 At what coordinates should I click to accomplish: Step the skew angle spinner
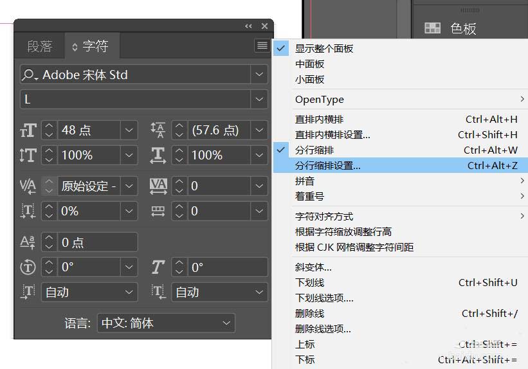tap(179, 267)
